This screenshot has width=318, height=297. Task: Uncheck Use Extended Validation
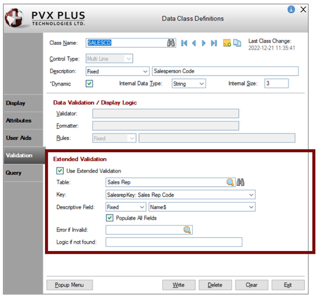[60, 171]
